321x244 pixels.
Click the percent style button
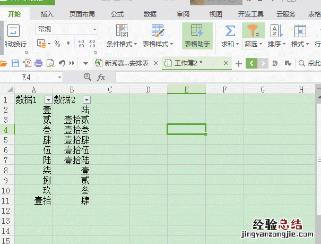(x=57, y=44)
